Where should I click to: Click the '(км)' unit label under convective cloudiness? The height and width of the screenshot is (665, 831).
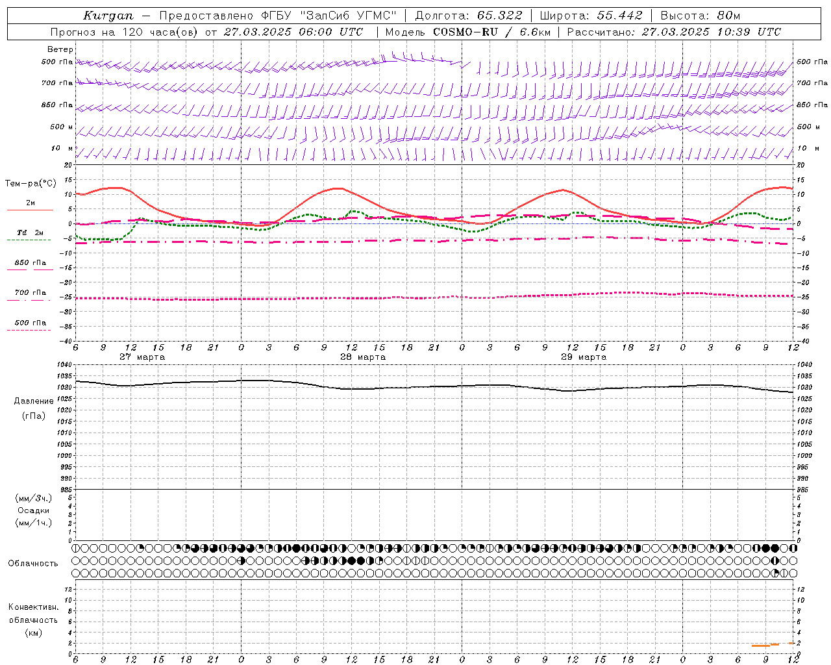[x=33, y=633]
